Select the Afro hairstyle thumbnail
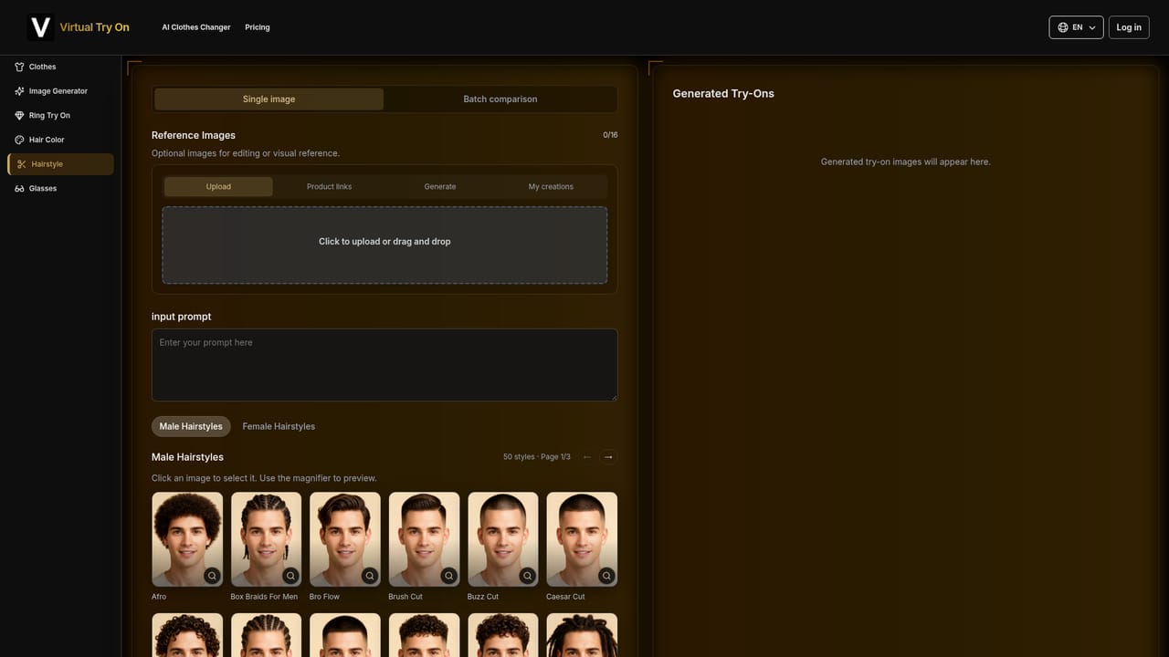 [187, 539]
